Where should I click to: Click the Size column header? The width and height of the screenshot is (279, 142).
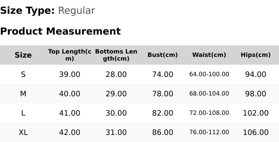tap(23, 55)
